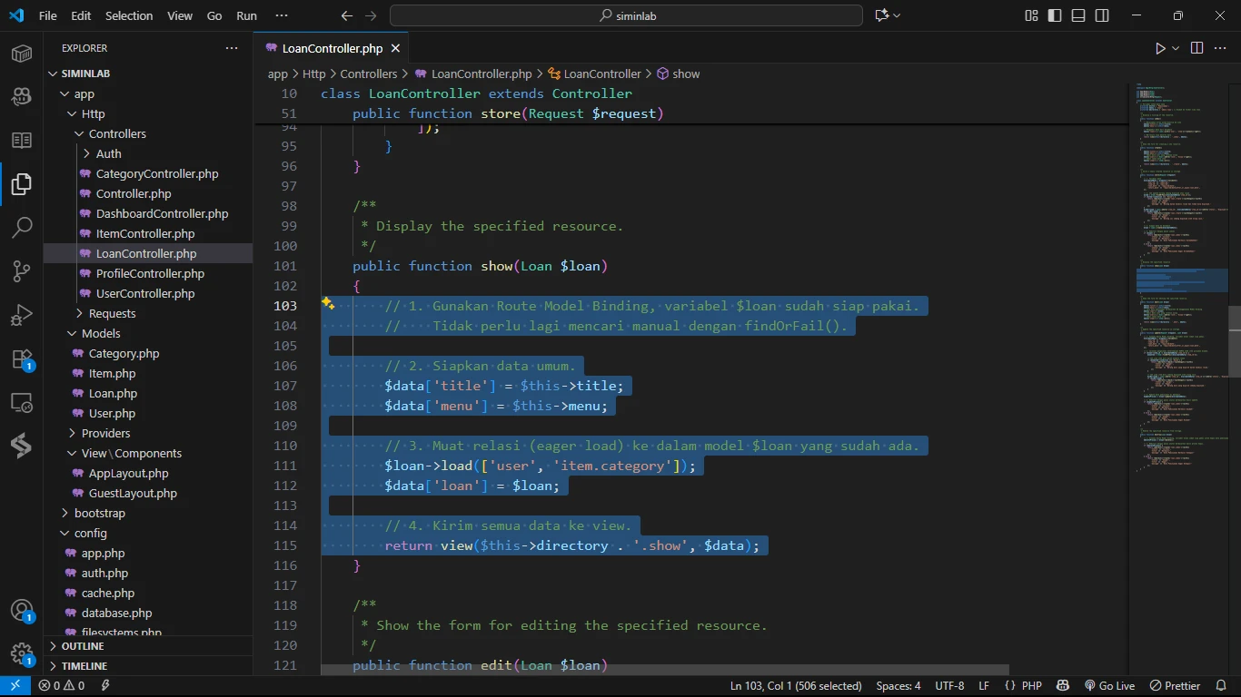Click the horizontal scrollbar in the editor
This screenshot has height=697, width=1241.
point(663,670)
